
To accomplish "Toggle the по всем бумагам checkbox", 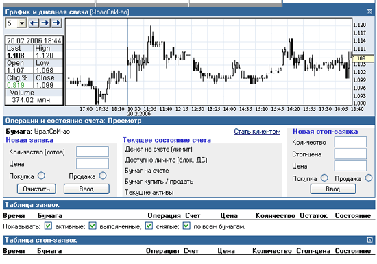I will (x=186, y=226).
